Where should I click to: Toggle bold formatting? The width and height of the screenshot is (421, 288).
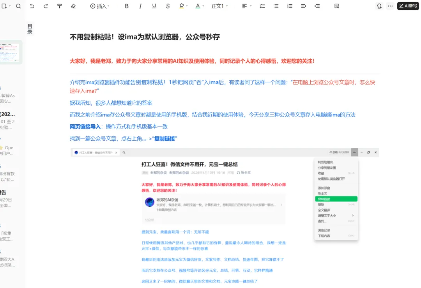click(x=127, y=6)
